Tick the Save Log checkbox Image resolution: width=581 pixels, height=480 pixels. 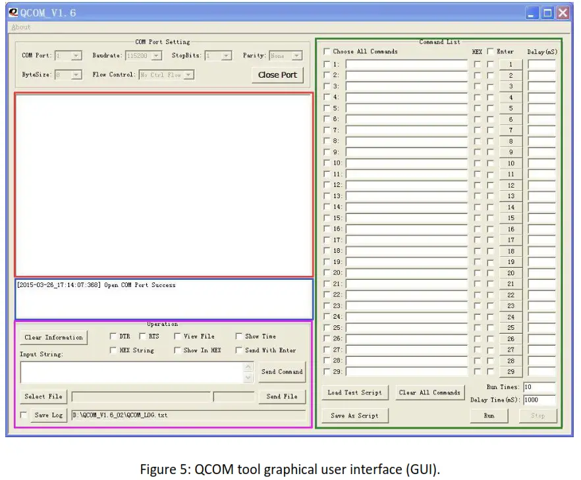(x=23, y=415)
